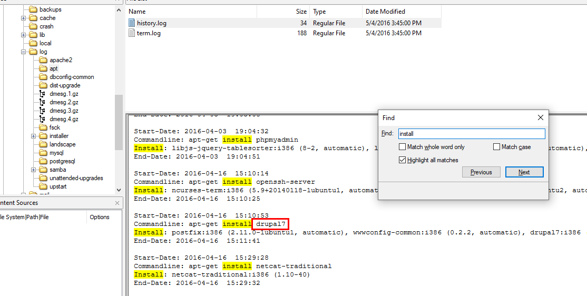Click the dmesg.4.gz archive icon

point(43,119)
